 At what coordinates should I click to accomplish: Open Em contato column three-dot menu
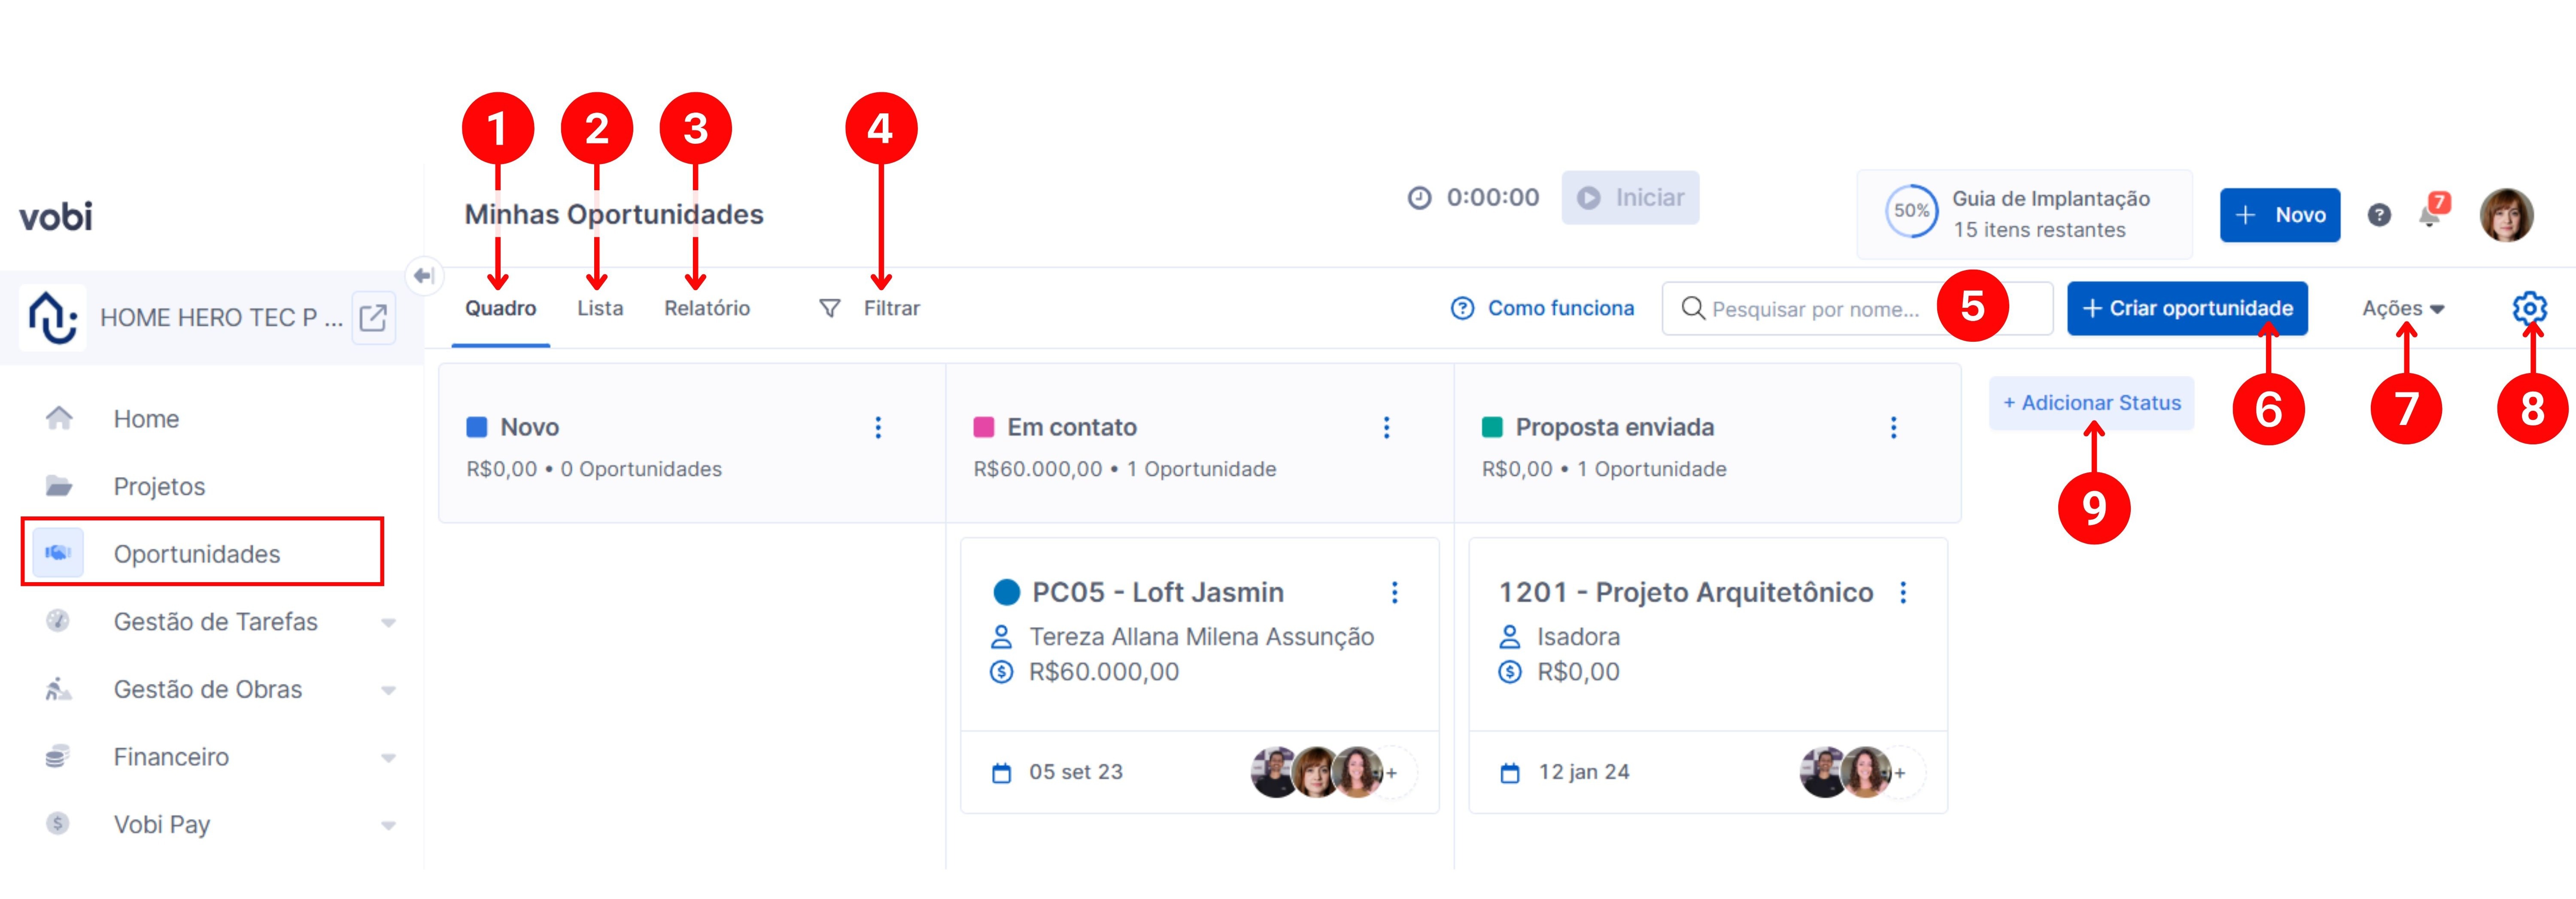[x=1386, y=428]
